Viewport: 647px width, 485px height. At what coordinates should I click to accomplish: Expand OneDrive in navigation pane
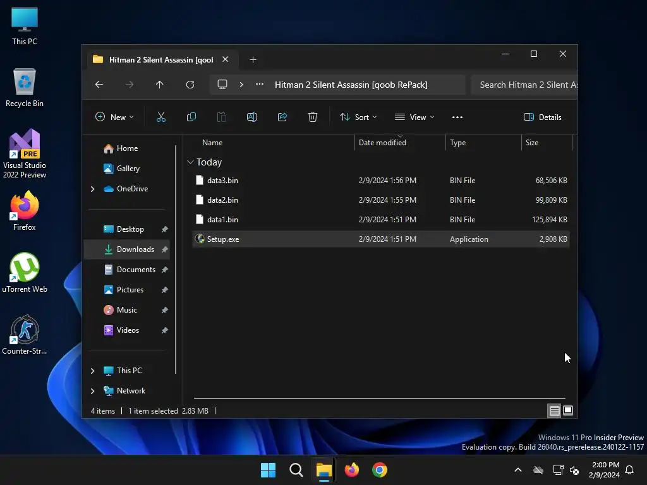coord(92,189)
